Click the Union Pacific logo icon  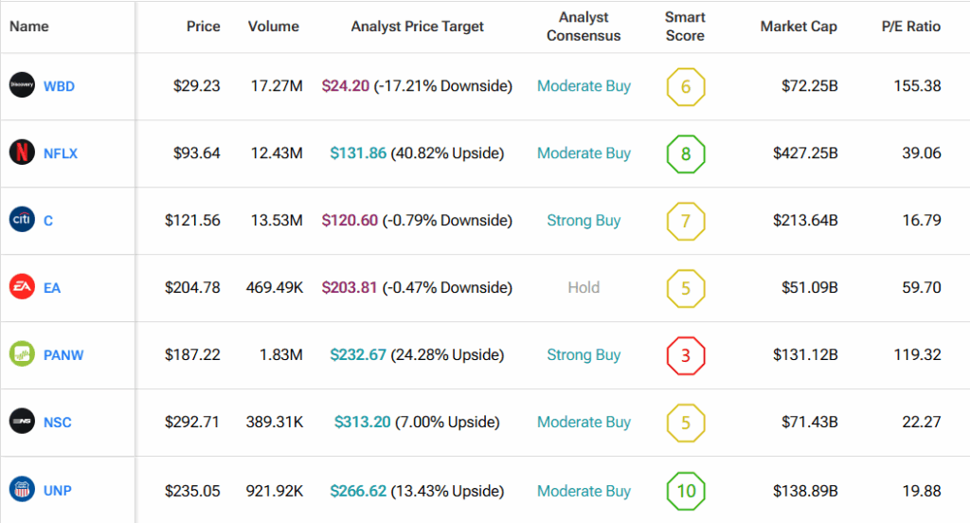pyautogui.click(x=22, y=490)
